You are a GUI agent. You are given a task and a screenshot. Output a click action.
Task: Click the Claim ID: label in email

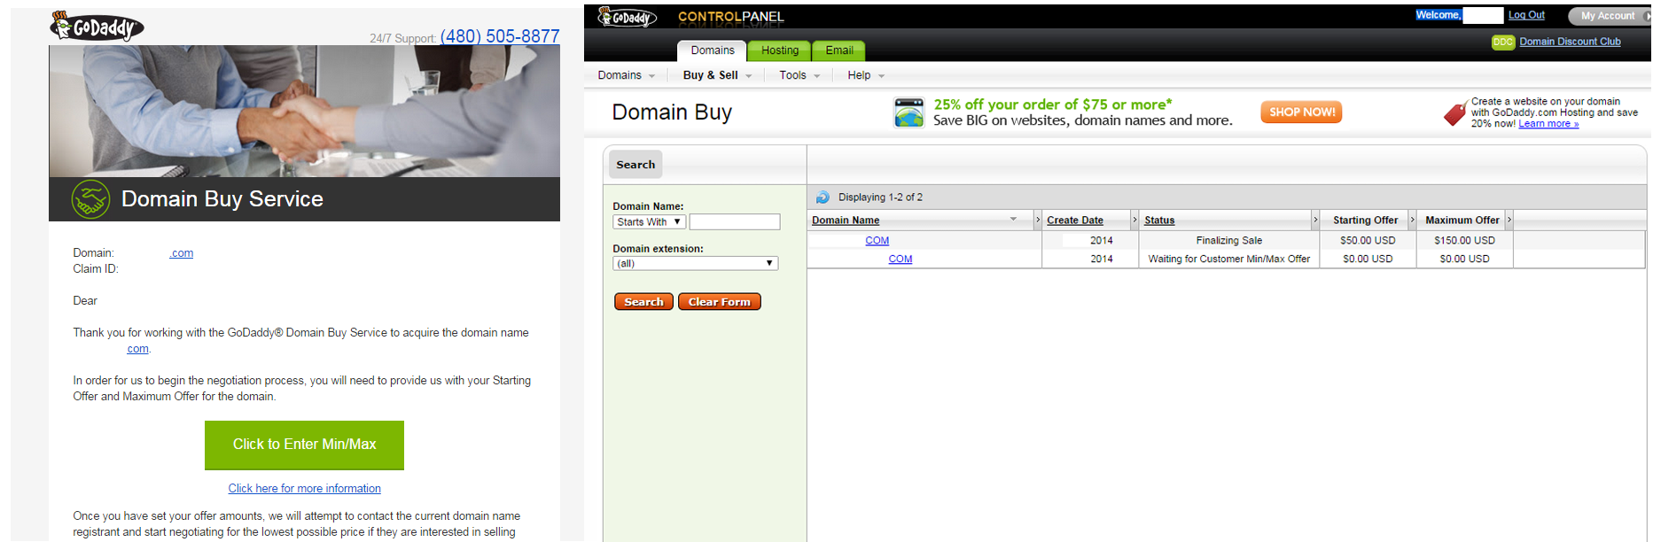(96, 269)
